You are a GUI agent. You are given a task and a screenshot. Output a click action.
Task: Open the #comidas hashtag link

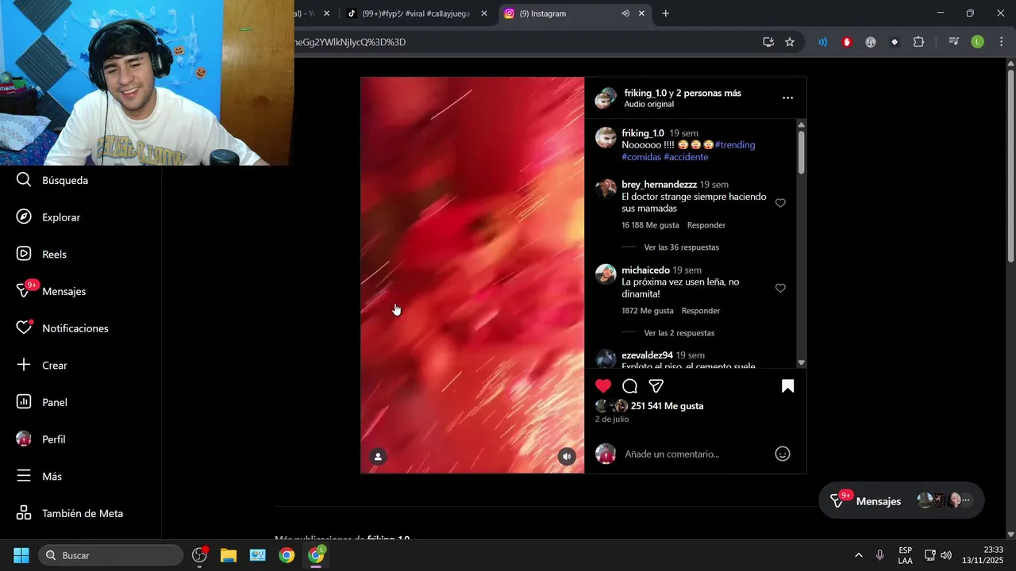(x=641, y=157)
